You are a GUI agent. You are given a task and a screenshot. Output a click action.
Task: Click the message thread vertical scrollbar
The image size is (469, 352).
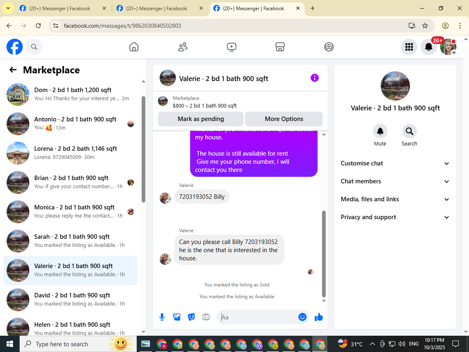(324, 254)
